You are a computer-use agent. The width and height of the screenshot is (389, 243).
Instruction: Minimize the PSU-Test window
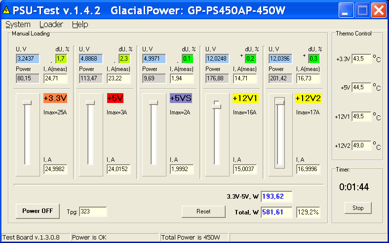tap(346, 10)
